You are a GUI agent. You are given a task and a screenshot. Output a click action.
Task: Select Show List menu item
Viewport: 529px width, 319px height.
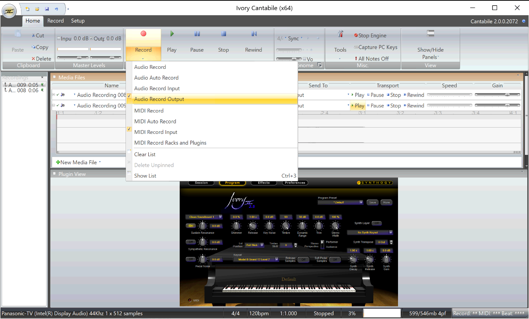pos(212,176)
